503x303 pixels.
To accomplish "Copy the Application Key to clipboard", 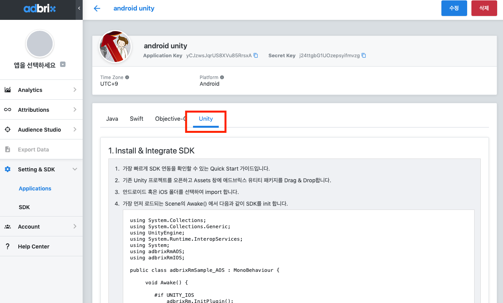I will [x=256, y=55].
